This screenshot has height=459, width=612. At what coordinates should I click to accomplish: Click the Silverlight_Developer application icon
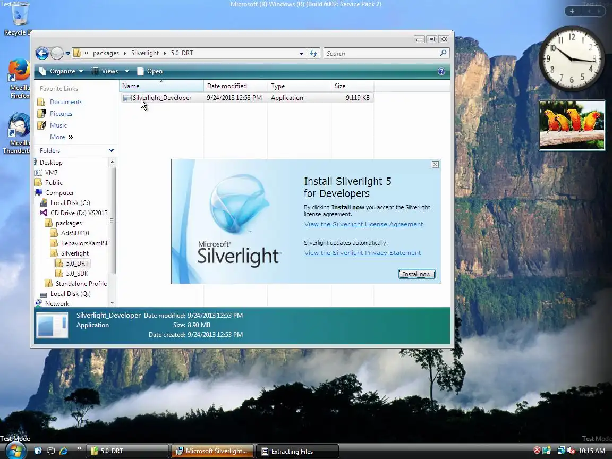tap(127, 98)
